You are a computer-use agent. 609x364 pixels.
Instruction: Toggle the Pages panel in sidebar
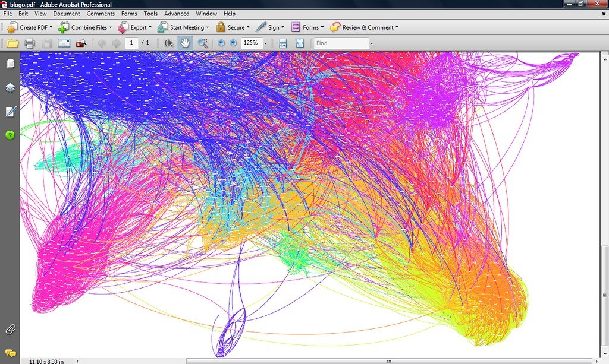click(10, 64)
